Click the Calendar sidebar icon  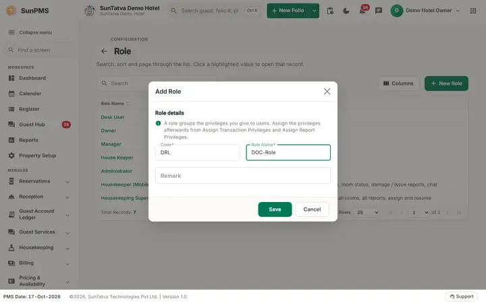pyautogui.click(x=11, y=94)
